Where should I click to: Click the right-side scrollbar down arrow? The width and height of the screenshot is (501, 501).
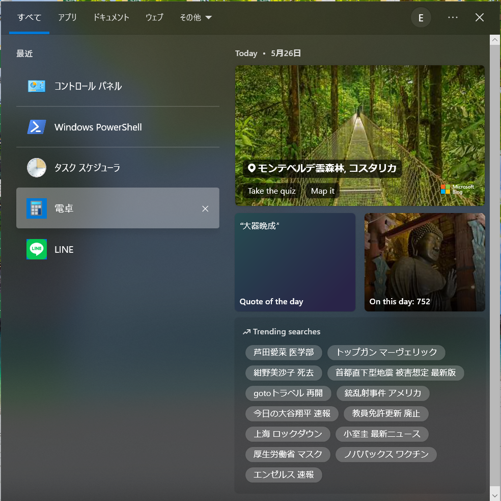494,495
